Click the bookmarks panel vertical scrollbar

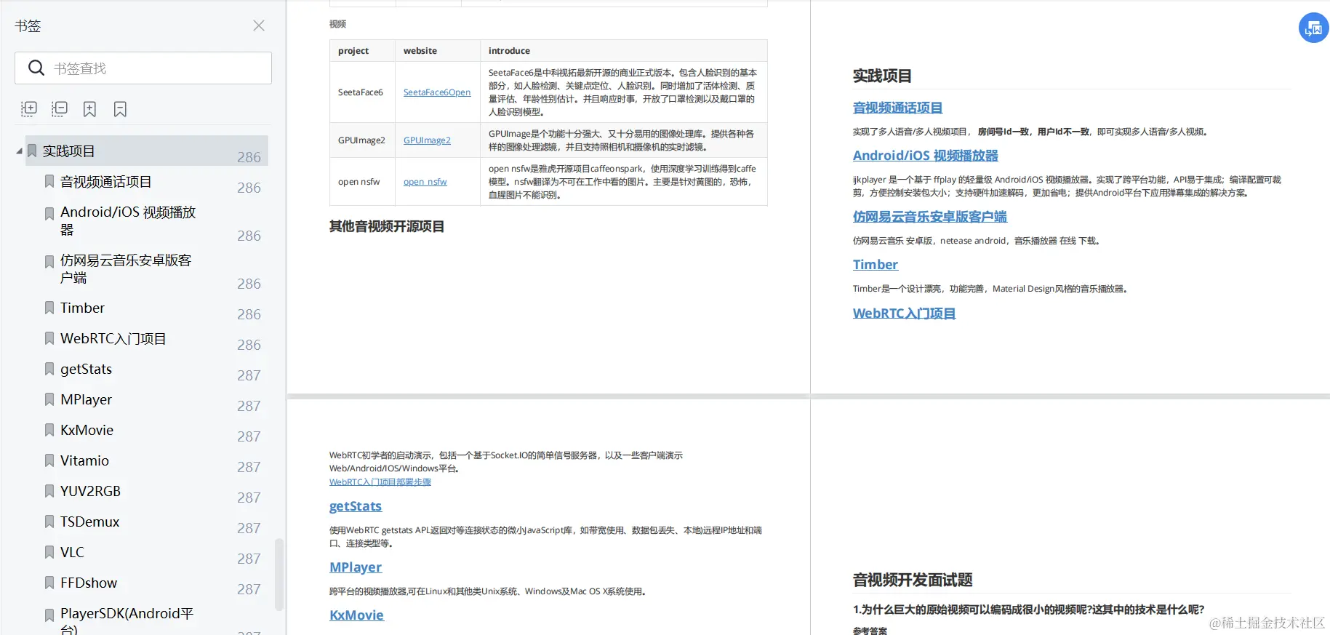click(279, 574)
